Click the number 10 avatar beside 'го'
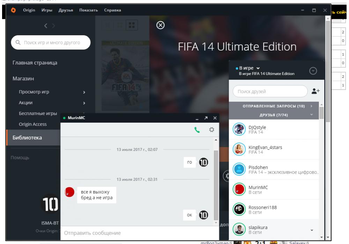This screenshot has width=349, height=244. (203, 162)
